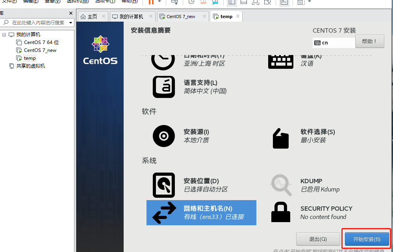Open the Keyboard layout icon
Image resolution: width=393 pixels, height=252 pixels.
coord(280,62)
